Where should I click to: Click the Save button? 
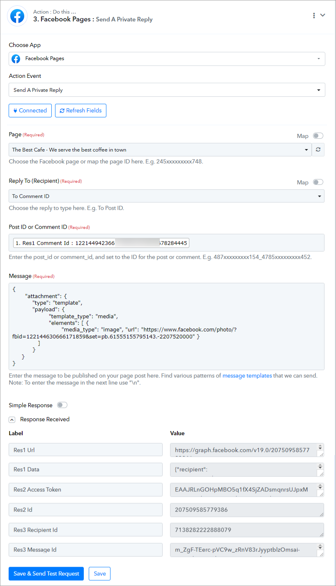click(100, 574)
